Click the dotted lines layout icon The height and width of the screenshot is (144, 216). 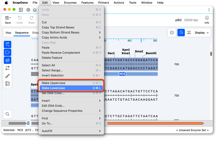point(8,84)
